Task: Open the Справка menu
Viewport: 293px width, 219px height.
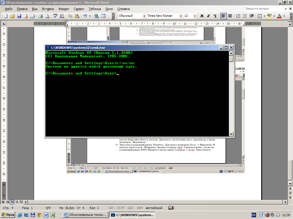Action: [123, 9]
